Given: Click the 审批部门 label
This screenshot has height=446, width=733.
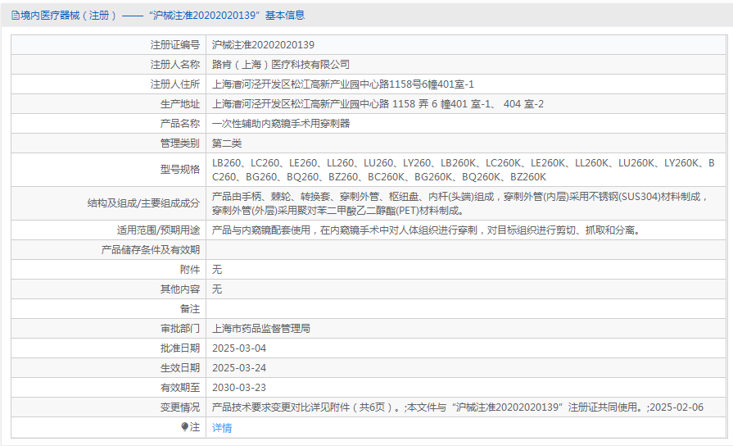Looking at the screenshot, I should click(x=180, y=329).
